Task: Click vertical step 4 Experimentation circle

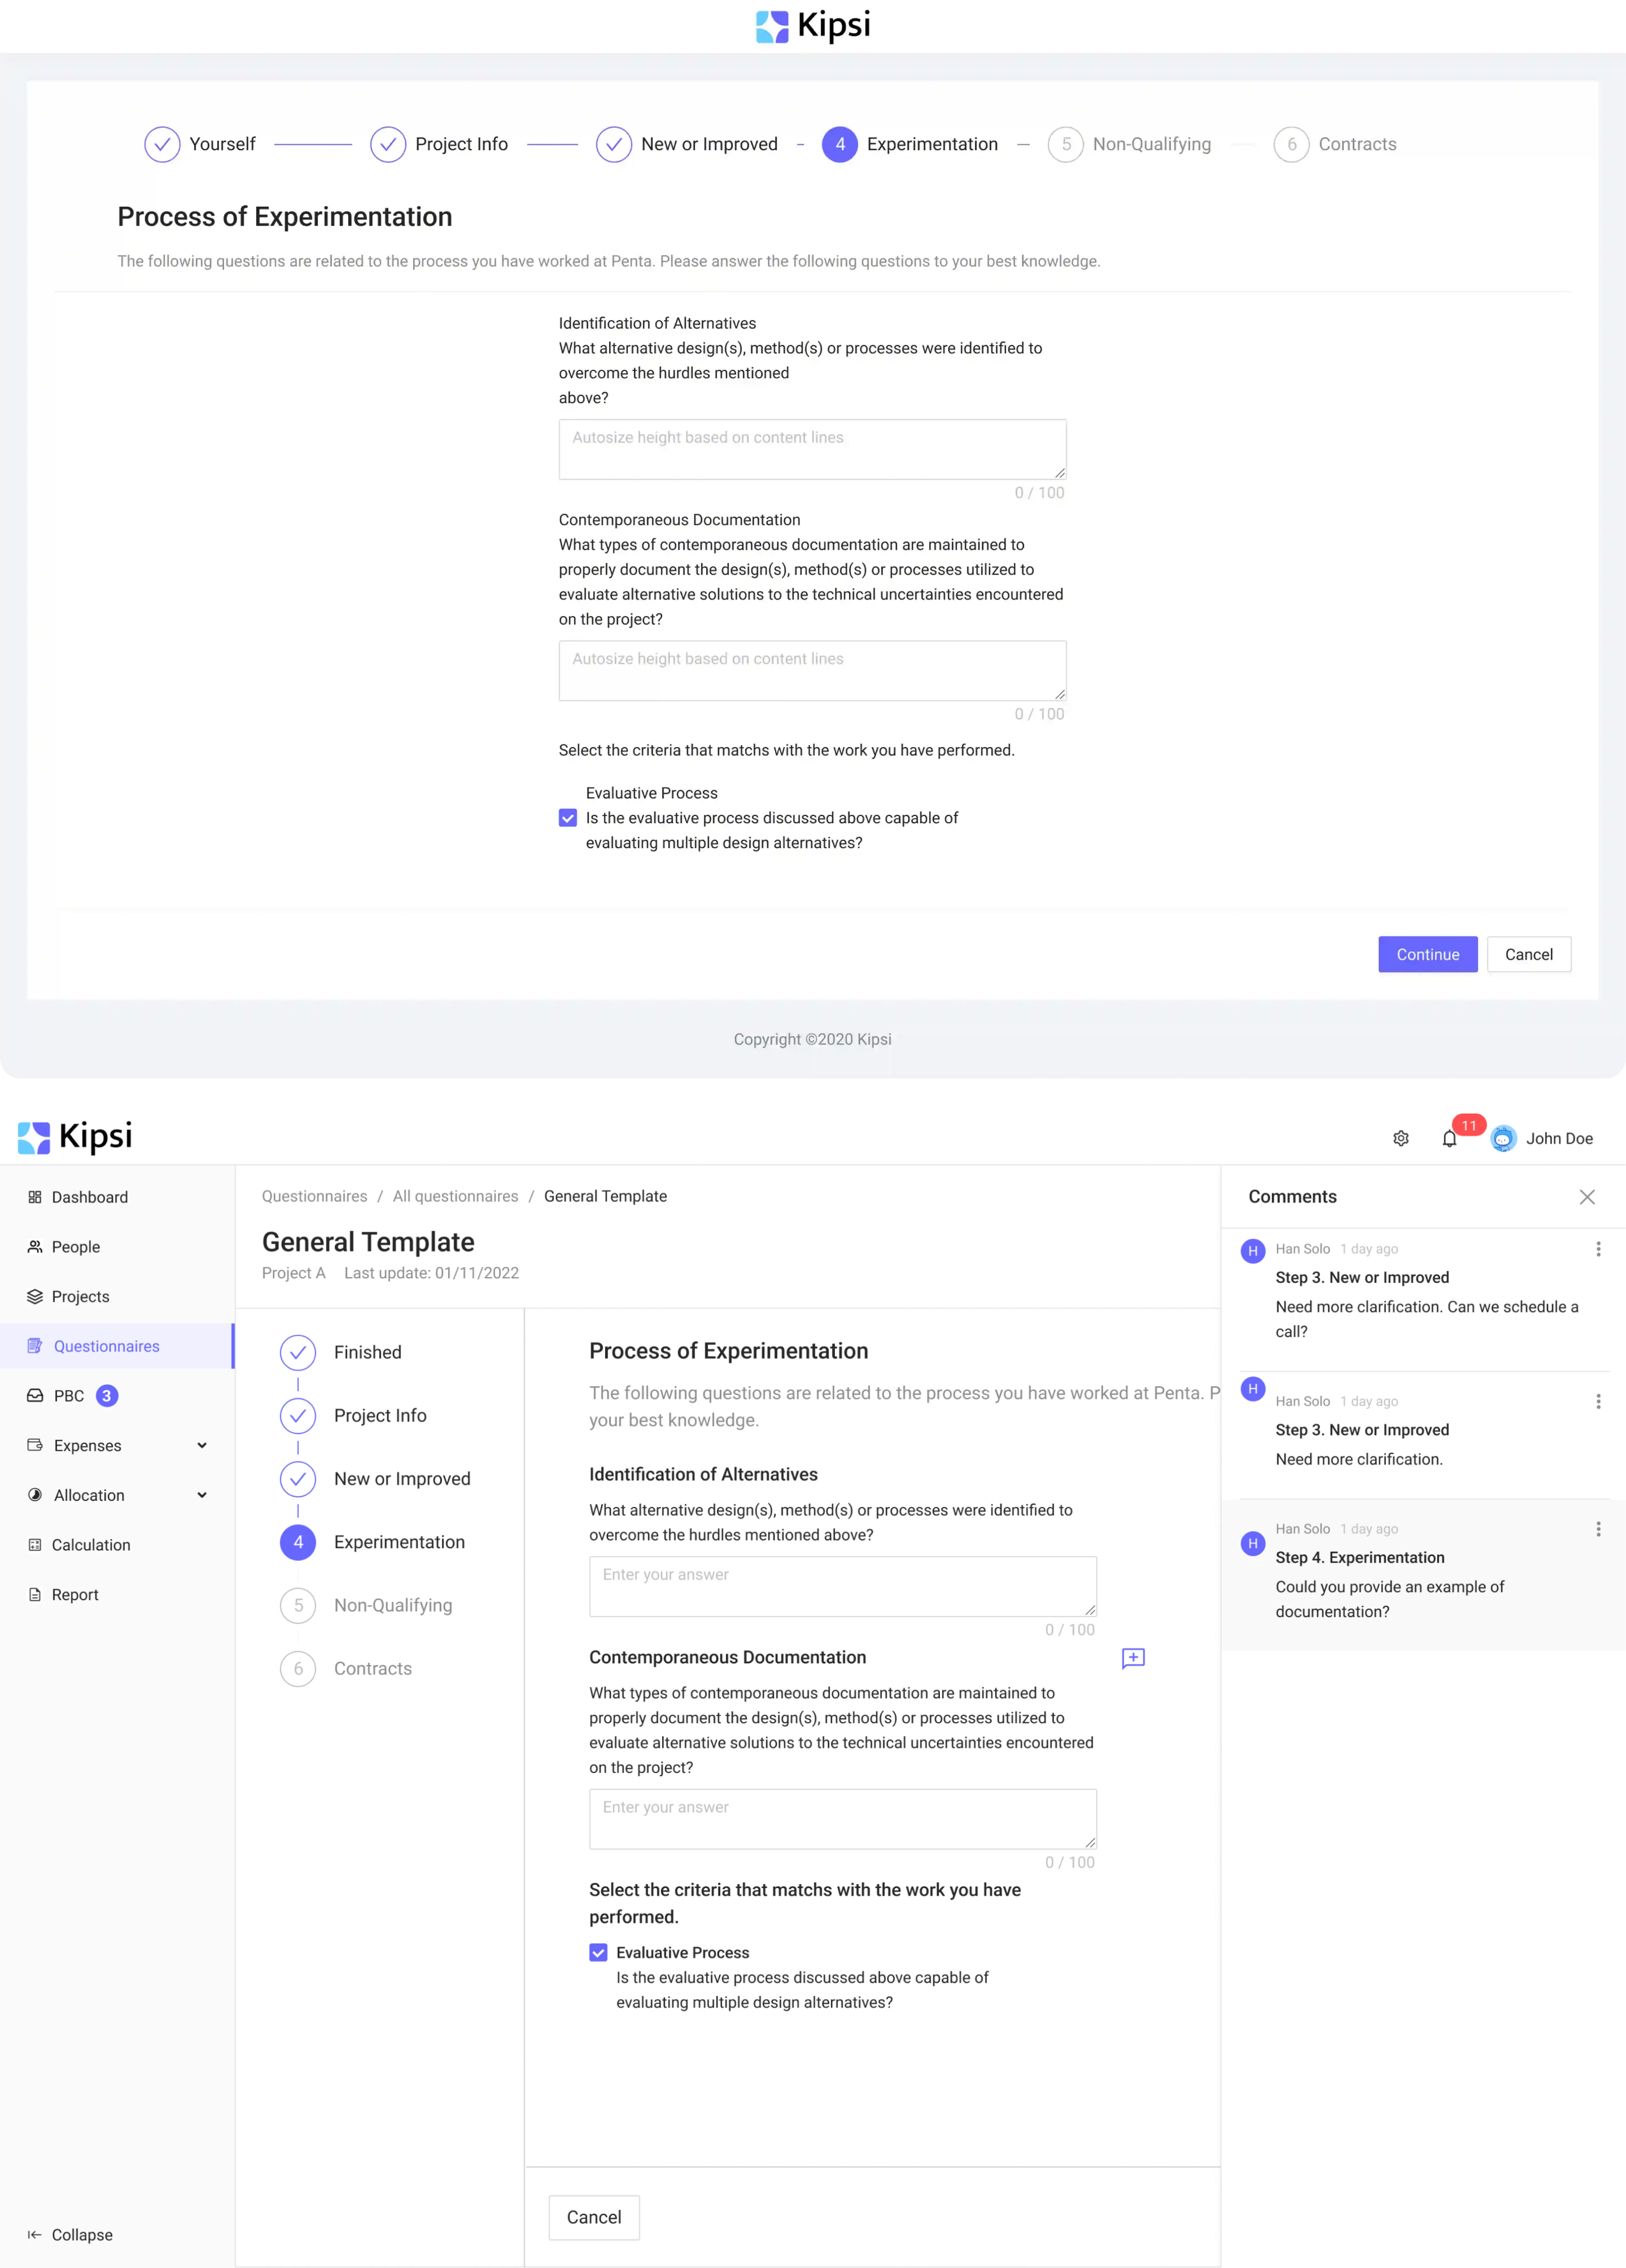Action: coord(298,1542)
